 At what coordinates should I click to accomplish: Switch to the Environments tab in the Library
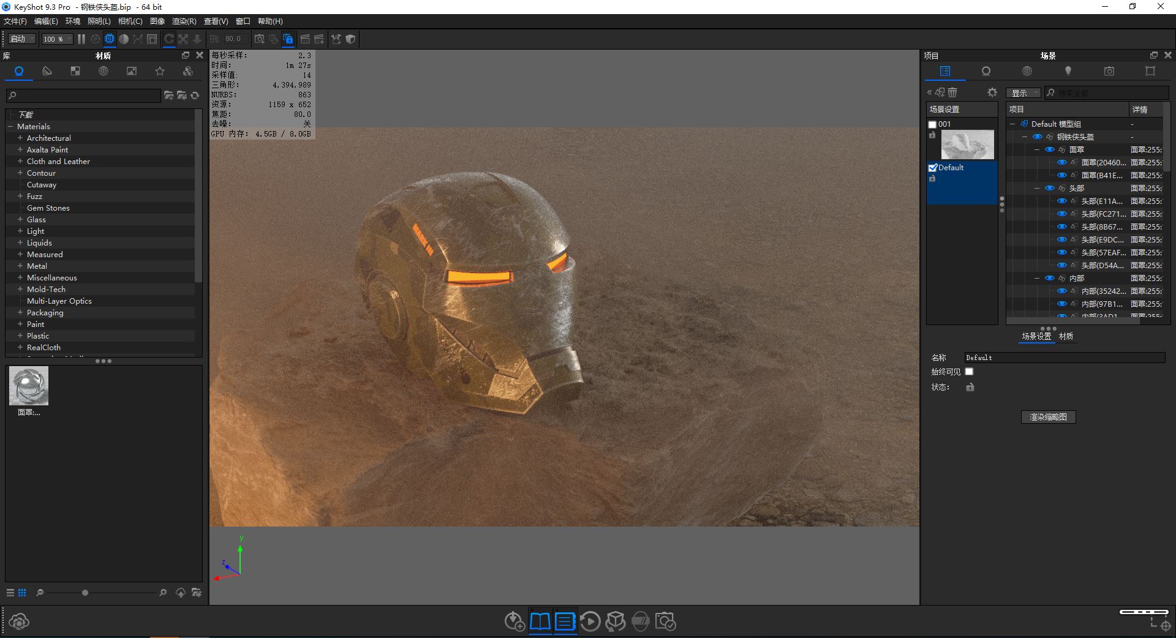pos(104,71)
